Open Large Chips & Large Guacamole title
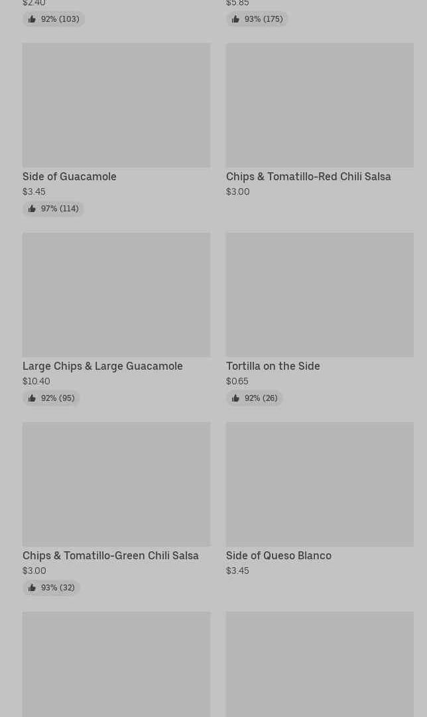Viewport: 427px width, 717px height. [103, 366]
